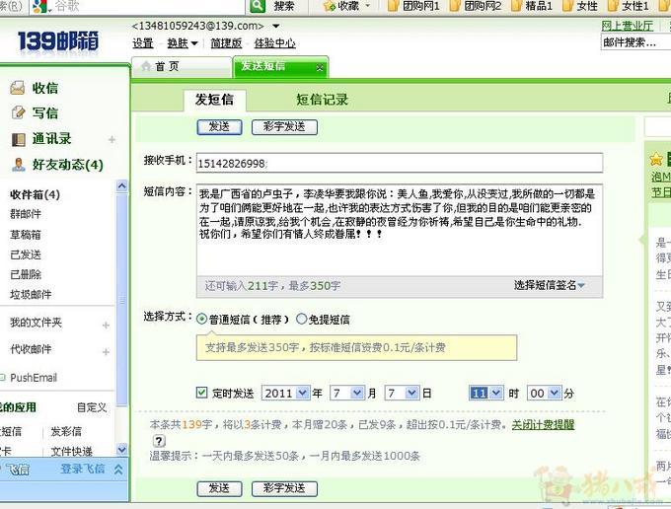
Task: Expand the 飞信 panel chevron
Action: coord(118,470)
